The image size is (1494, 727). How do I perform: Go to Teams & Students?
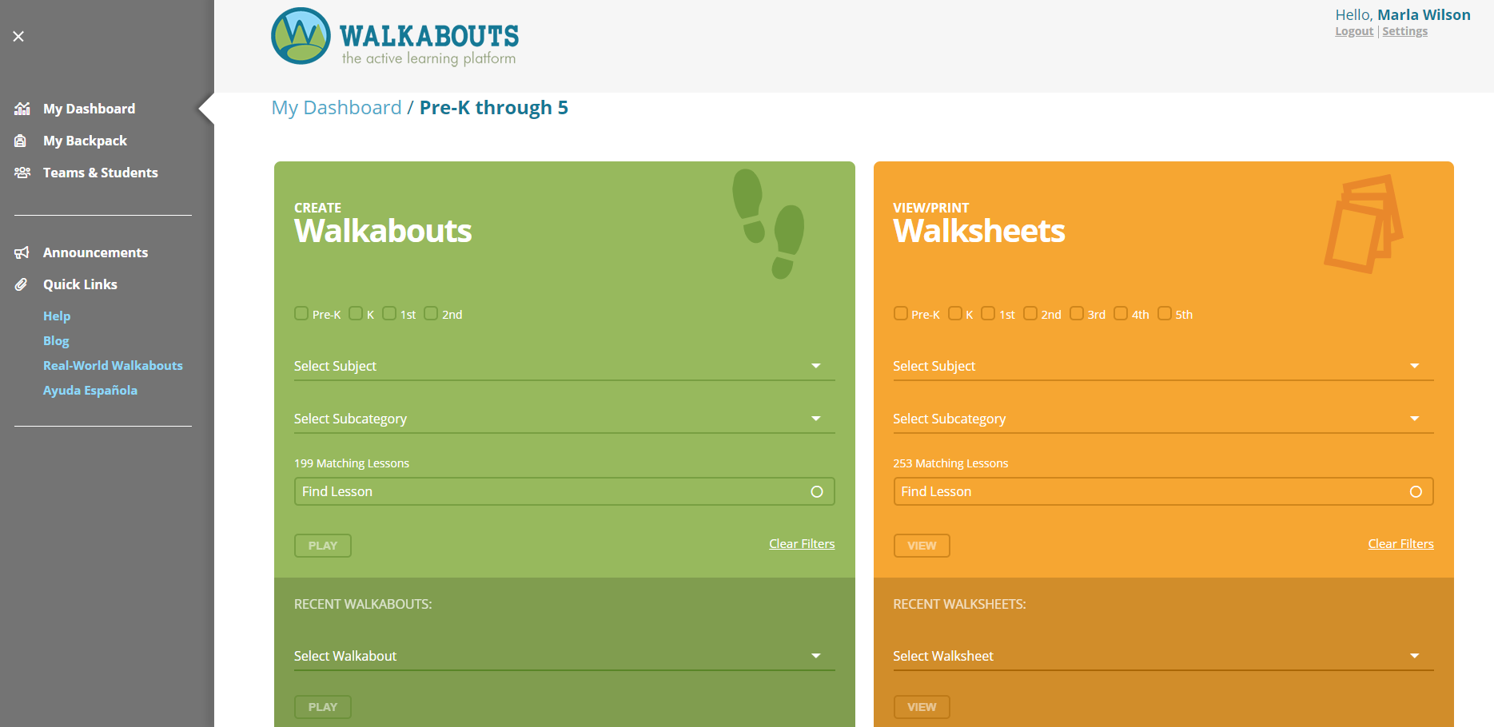click(x=101, y=173)
